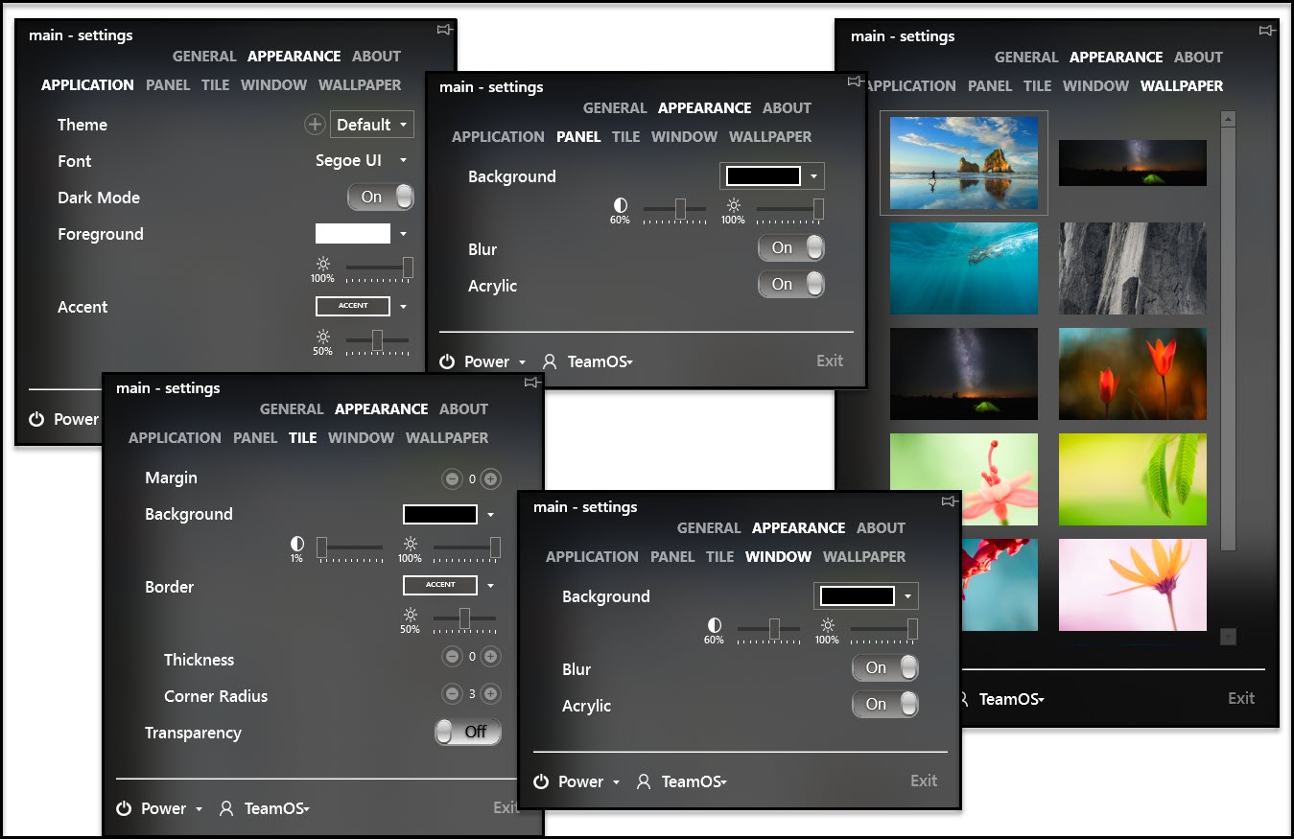Image resolution: width=1294 pixels, height=839 pixels.
Task: Click the pin icon in the Application settings window
Action: (x=444, y=30)
